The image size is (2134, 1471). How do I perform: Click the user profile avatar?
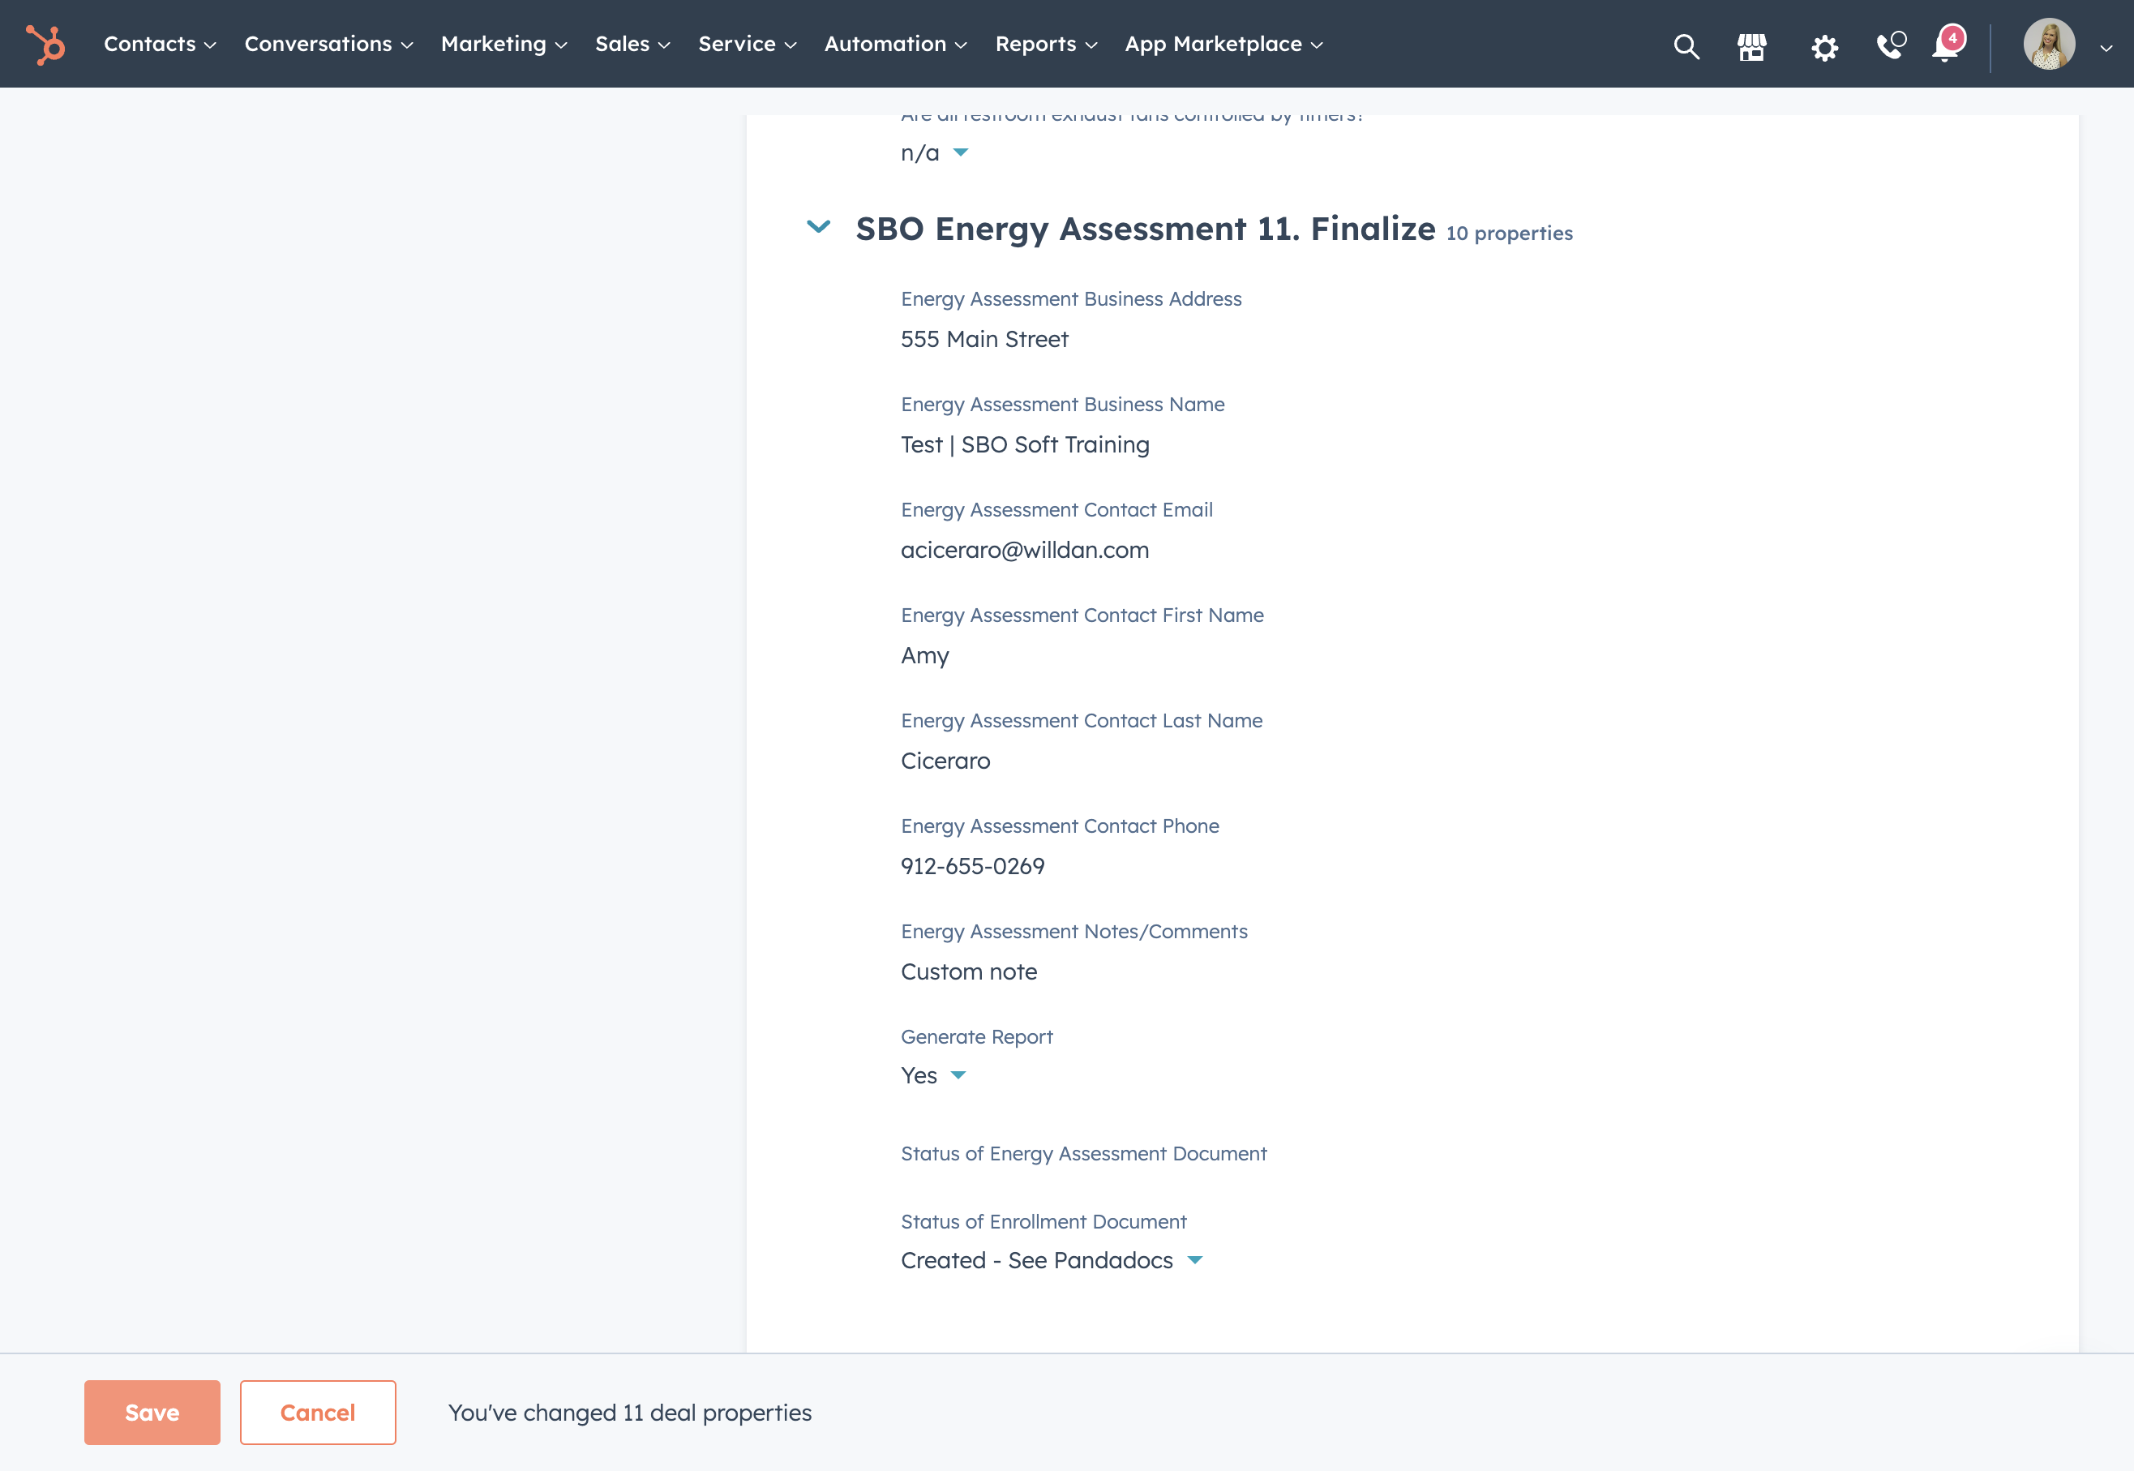point(2048,45)
